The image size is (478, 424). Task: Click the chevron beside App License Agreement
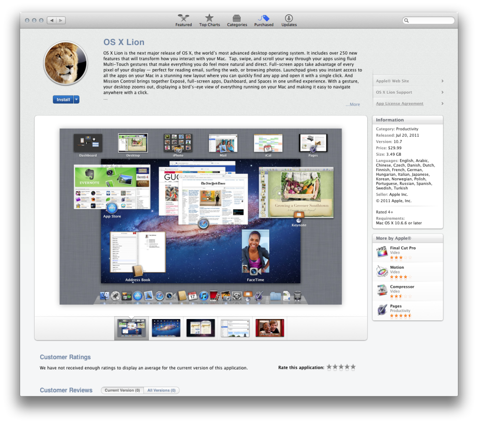pyautogui.click(x=442, y=104)
